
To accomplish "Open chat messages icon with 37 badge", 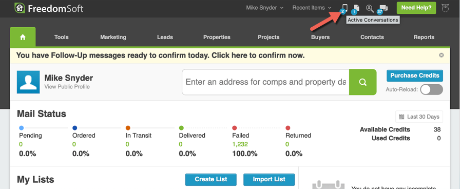I will coord(383,9).
